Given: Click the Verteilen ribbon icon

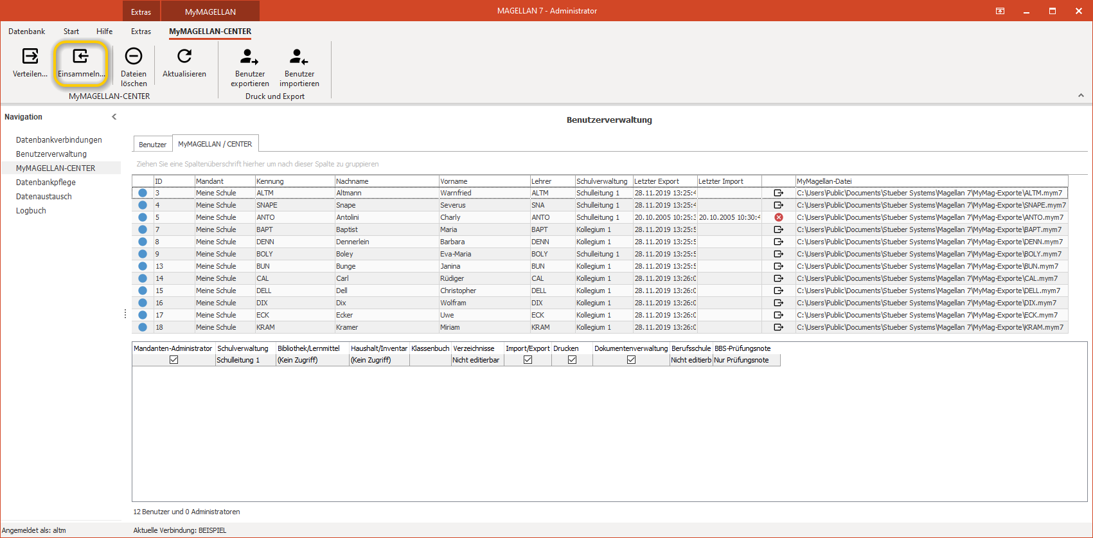Looking at the screenshot, I should pos(30,57).
